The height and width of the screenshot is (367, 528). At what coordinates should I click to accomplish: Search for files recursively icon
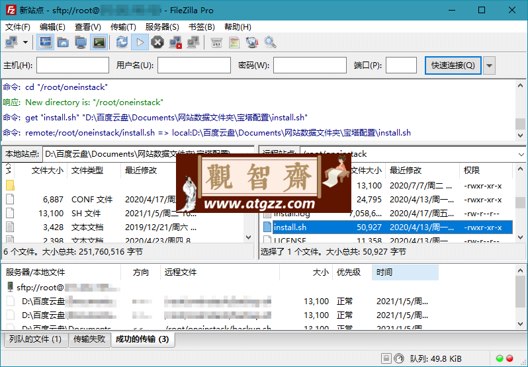click(270, 42)
